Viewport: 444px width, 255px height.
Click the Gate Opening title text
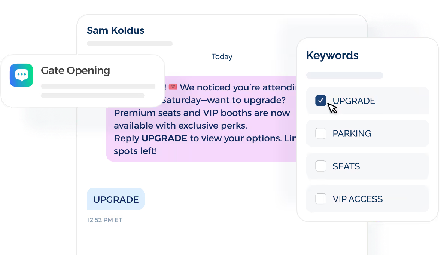click(x=75, y=70)
